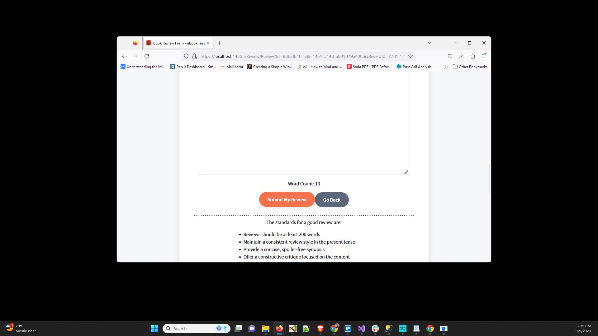The width and height of the screenshot is (598, 336).
Task: Bookmark this page with star icon
Action: click(x=411, y=56)
